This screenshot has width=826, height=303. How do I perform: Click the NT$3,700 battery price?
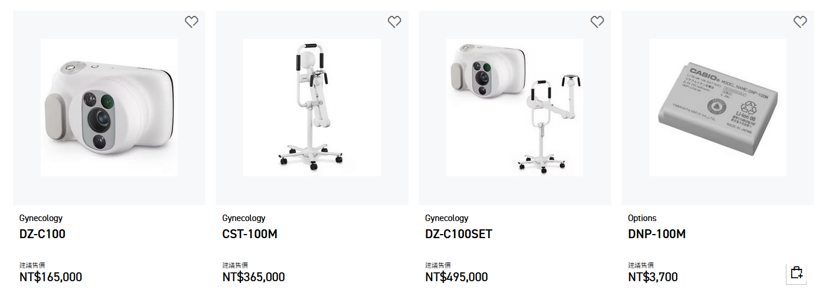[652, 277]
